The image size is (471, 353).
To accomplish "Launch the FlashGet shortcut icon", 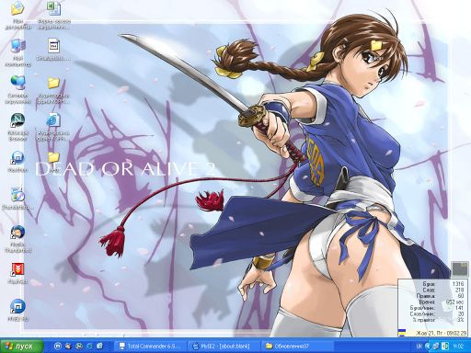I will [17, 269].
